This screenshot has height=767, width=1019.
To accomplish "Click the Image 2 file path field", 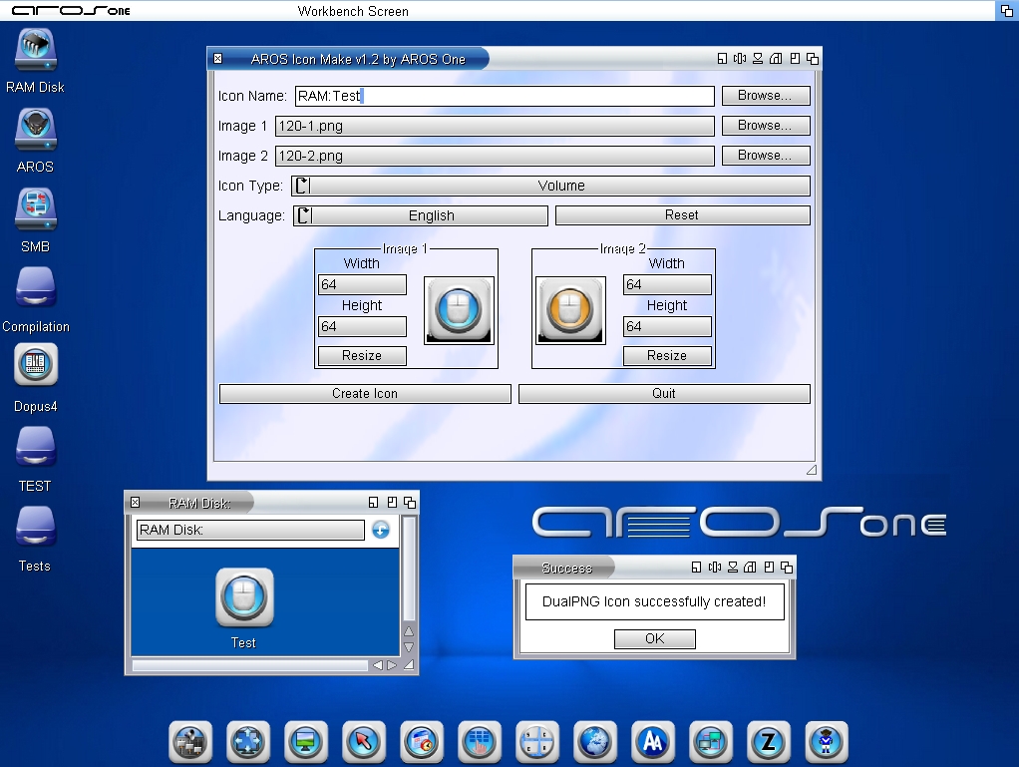I will click(x=495, y=156).
